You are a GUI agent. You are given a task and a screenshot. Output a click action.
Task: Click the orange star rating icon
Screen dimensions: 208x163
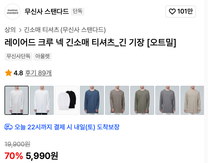coord(9,73)
